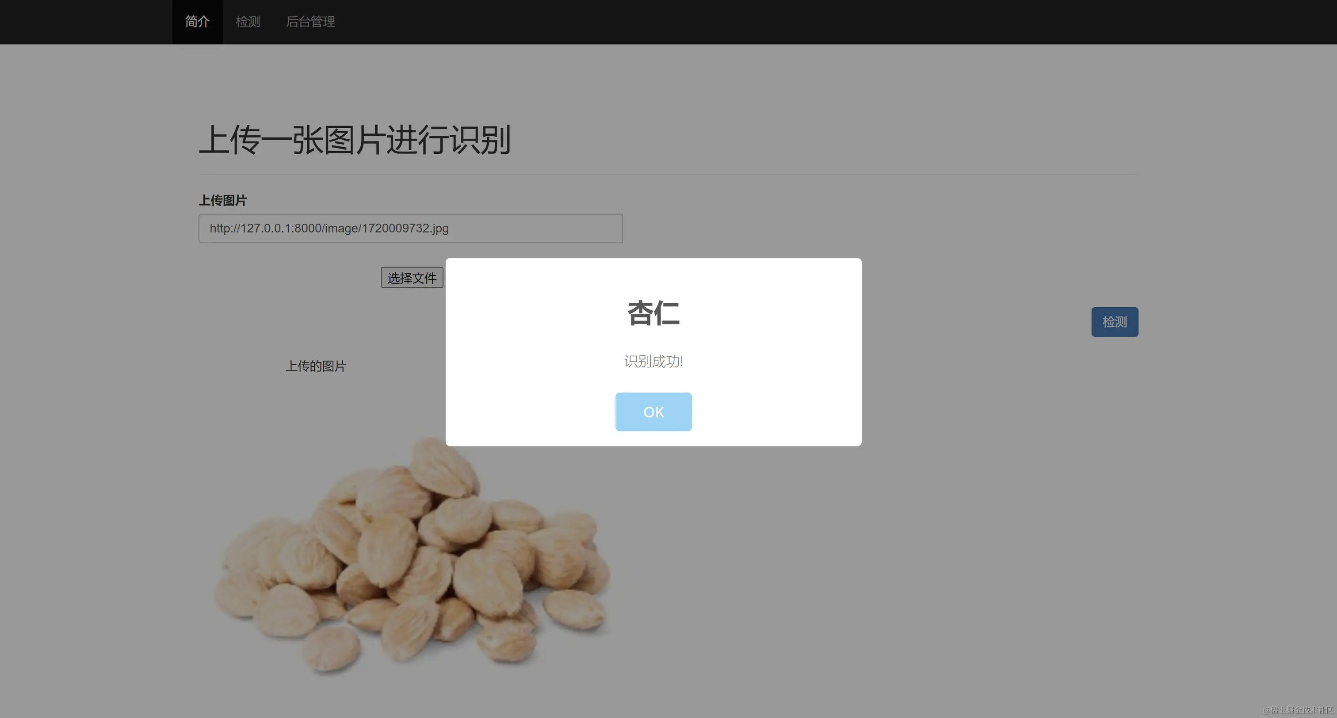1337x718 pixels.
Task: Click the 杏仁 result title in dialog
Action: (653, 313)
